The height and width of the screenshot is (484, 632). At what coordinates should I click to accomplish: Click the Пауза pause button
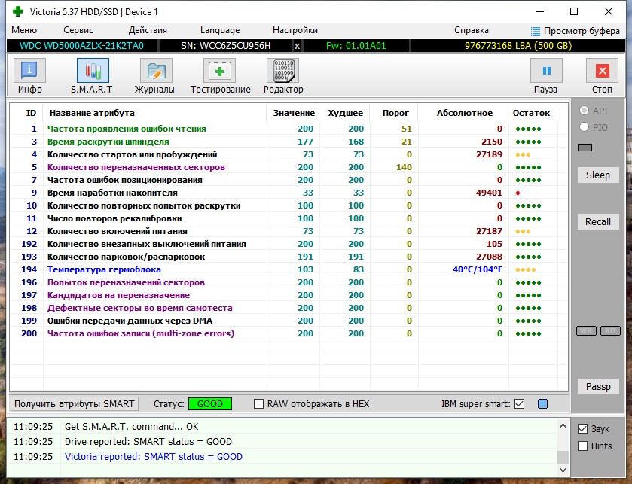coord(546,71)
